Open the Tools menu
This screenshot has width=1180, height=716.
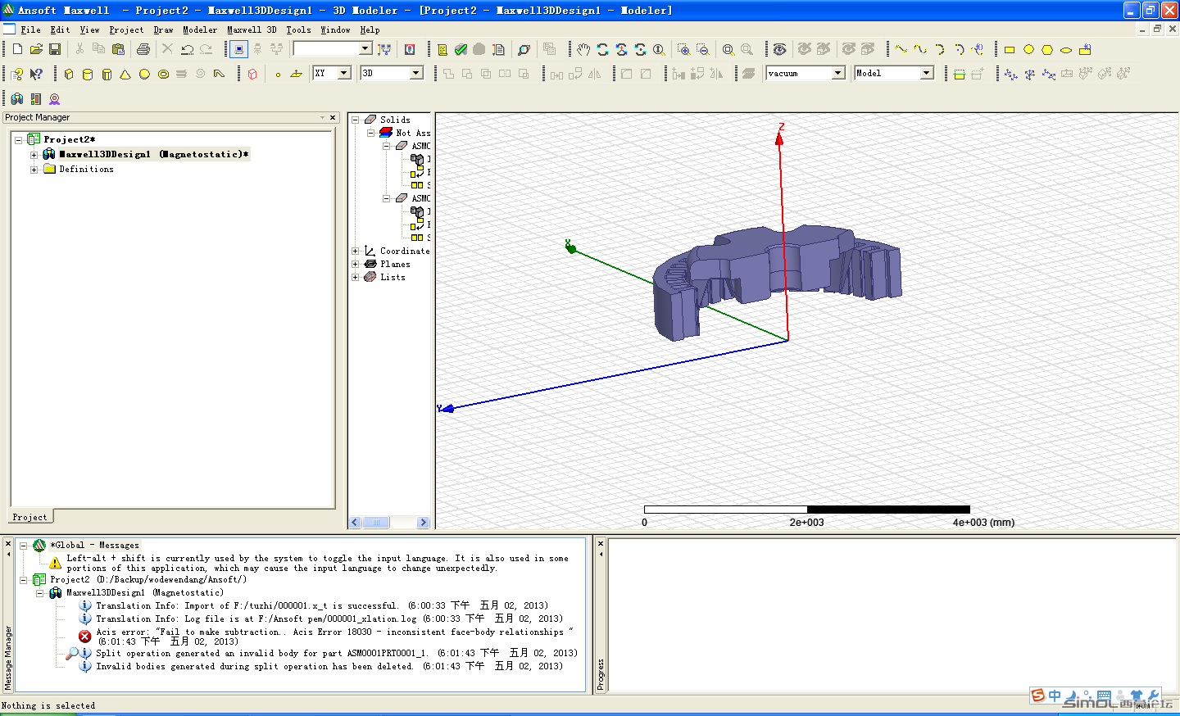click(298, 29)
